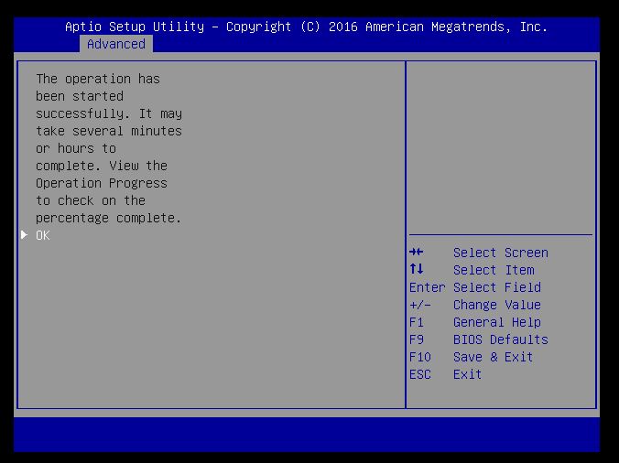Click the 'Enter' key label
This screenshot has height=463, width=619.
[x=427, y=287]
